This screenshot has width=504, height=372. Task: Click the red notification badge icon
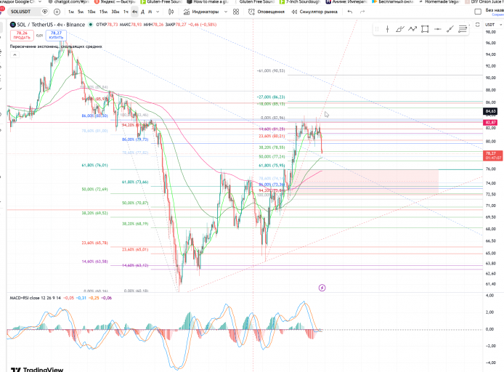(2, 9)
